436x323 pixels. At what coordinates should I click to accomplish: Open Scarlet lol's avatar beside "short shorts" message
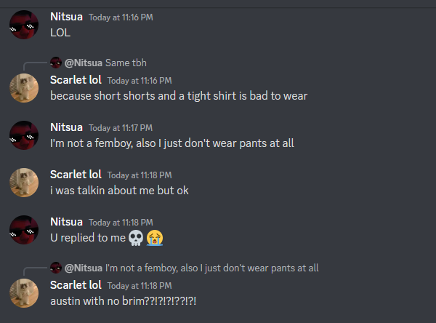pos(23,88)
